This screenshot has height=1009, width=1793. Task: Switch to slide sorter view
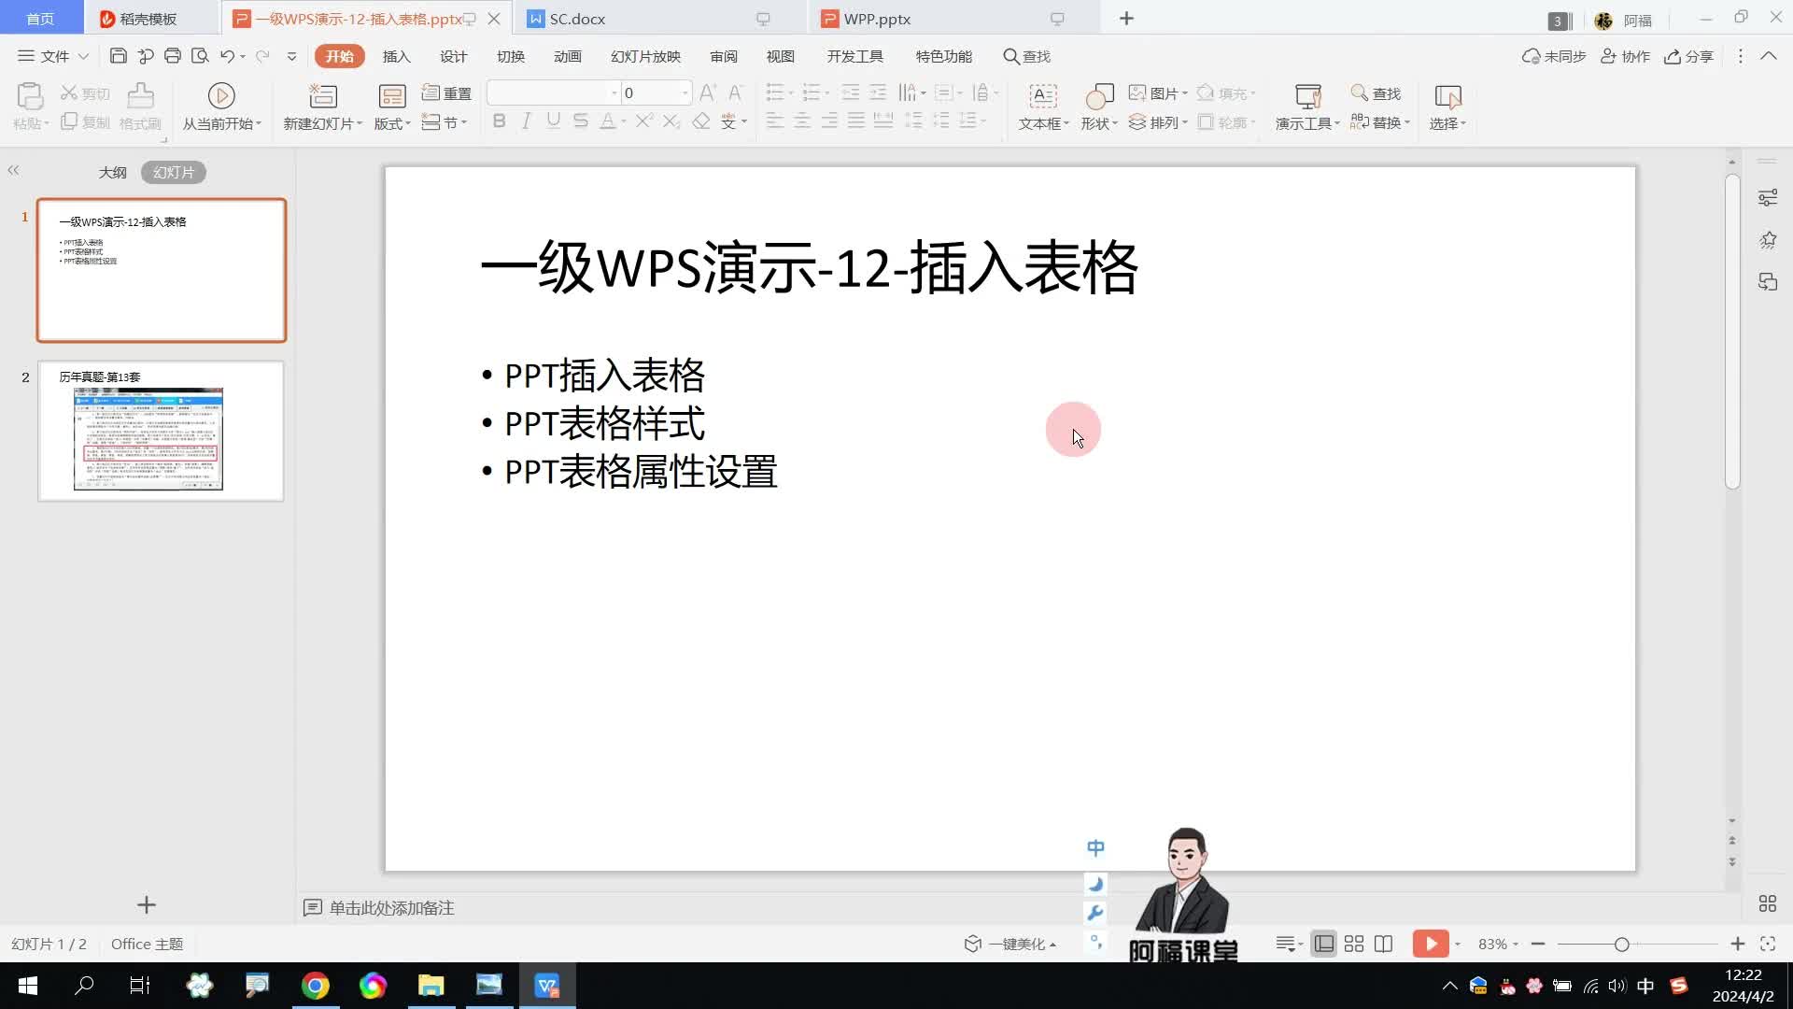(x=1353, y=944)
